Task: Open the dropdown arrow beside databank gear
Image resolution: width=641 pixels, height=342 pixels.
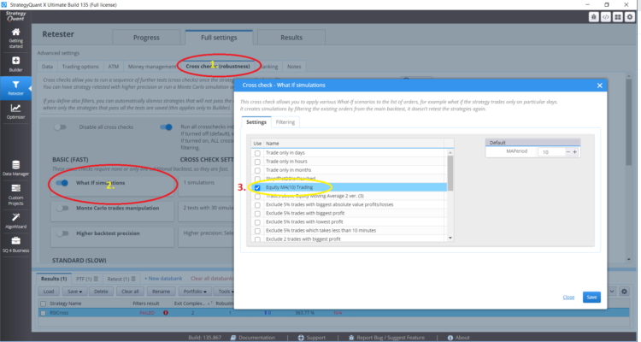Action: (x=612, y=292)
